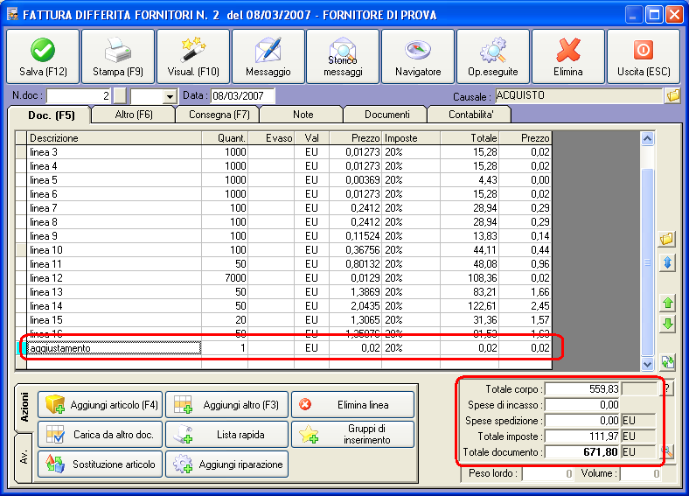This screenshot has width=689, height=496.
Task: Click magnifier icon next to Totale documento
Action: (x=667, y=451)
